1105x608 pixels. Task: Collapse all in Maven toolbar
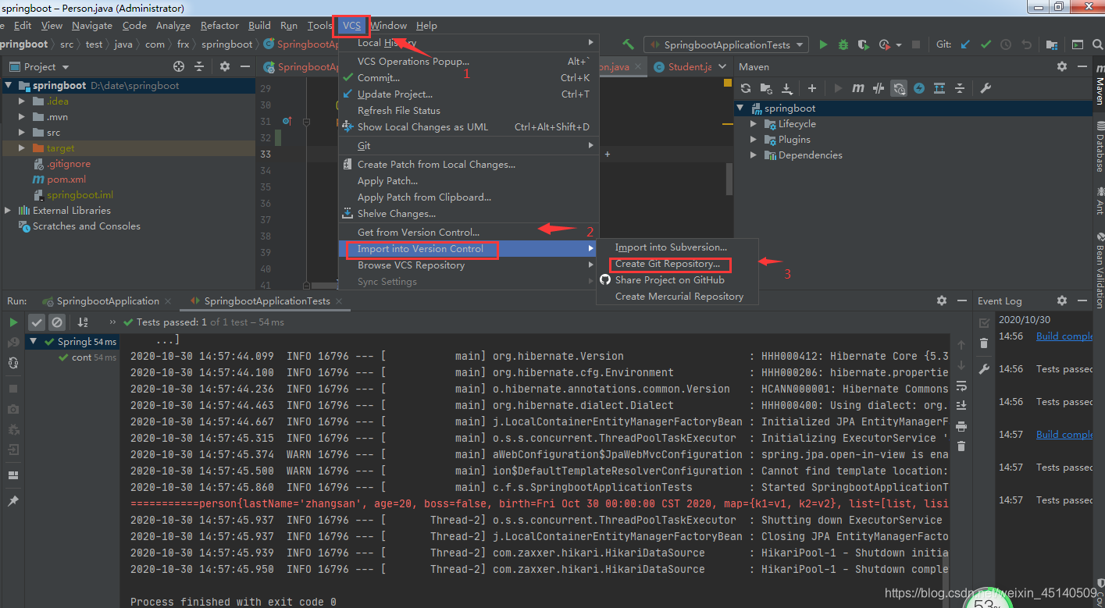pyautogui.click(x=960, y=88)
